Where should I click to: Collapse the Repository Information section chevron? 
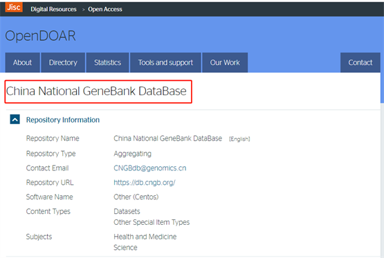coord(15,119)
